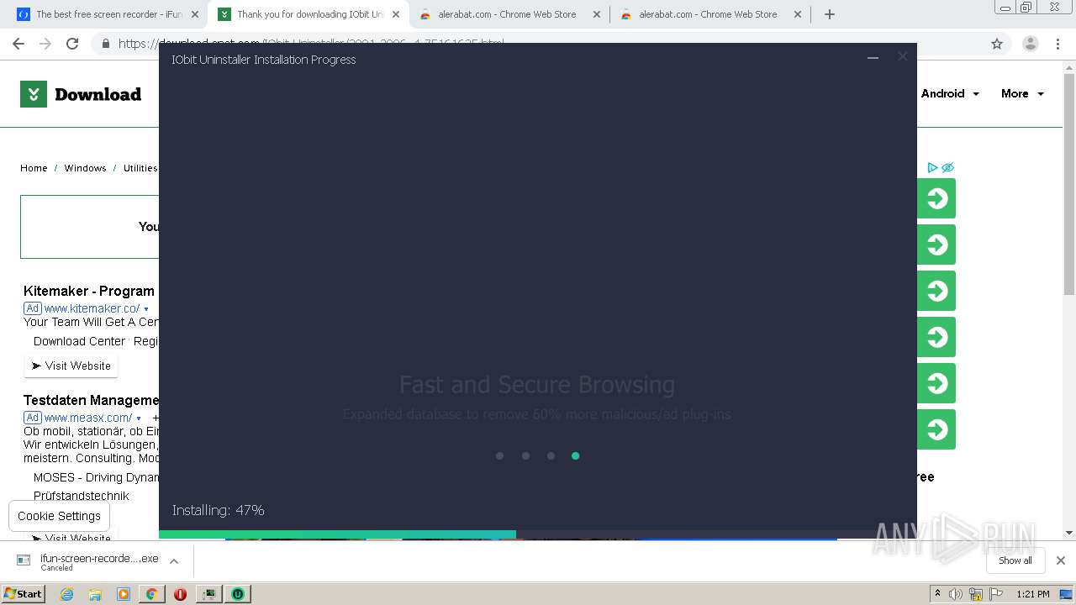
Task: Open Cookie Settings
Action: pos(59,516)
